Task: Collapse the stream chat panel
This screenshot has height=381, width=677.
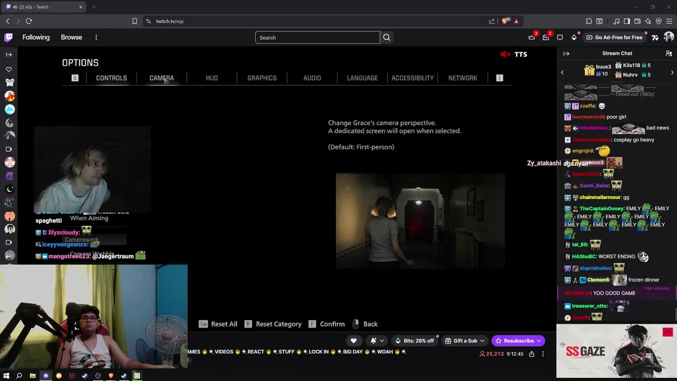Action: (x=566, y=53)
